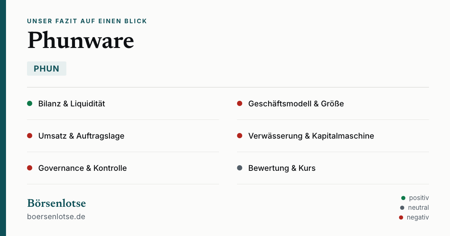450x236 pixels.
Task: Click the gray neutral legend dot
Action: point(402,208)
